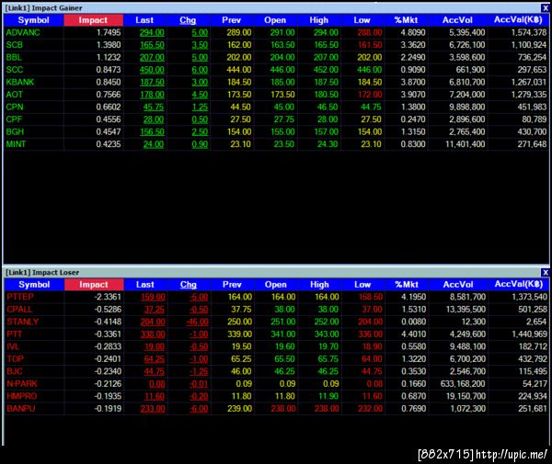
Task: Click N-PARK volume 633,168,200
Action: click(463, 384)
